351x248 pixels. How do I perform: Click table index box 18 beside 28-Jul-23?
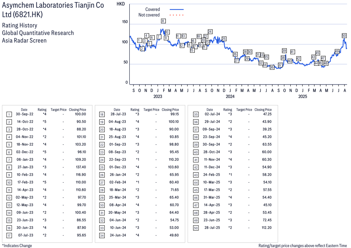click(x=102, y=115)
